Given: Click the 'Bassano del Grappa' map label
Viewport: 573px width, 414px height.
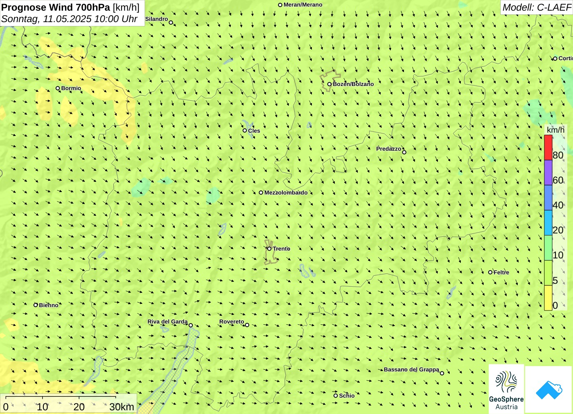Looking at the screenshot, I should pyautogui.click(x=411, y=369).
